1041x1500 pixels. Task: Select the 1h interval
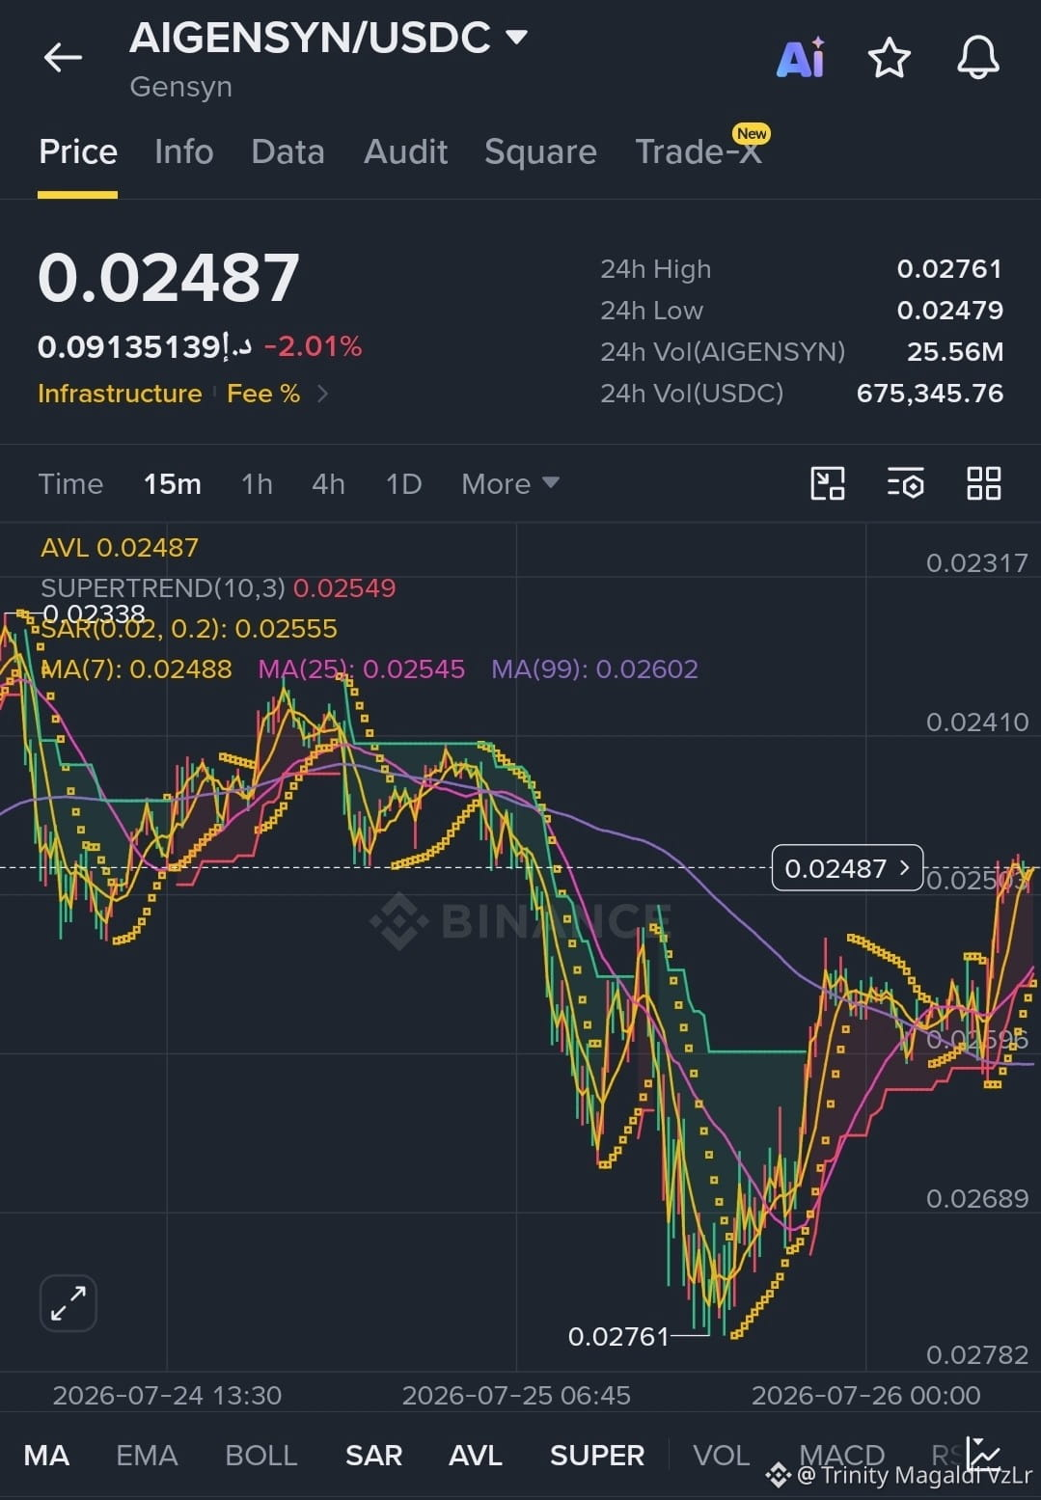point(257,483)
